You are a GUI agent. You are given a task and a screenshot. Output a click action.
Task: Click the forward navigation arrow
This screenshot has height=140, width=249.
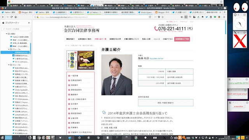(7, 17)
